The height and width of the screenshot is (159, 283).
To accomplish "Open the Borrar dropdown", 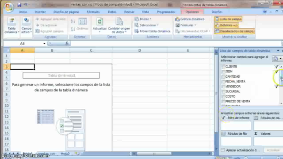I will (x=143, y=19).
